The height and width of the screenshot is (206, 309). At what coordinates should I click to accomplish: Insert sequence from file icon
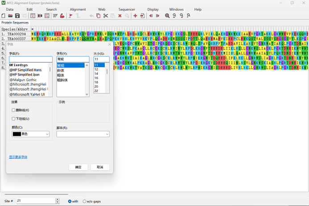coord(142,16)
